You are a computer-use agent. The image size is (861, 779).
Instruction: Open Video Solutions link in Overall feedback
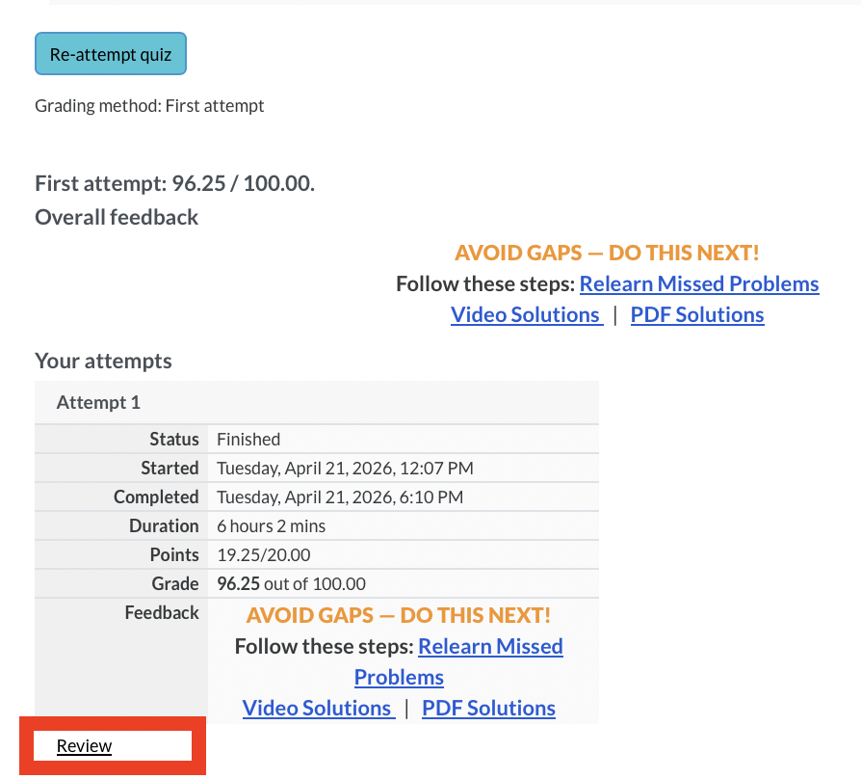(527, 314)
